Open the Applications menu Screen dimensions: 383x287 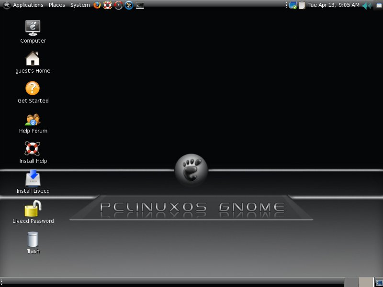(28, 5)
